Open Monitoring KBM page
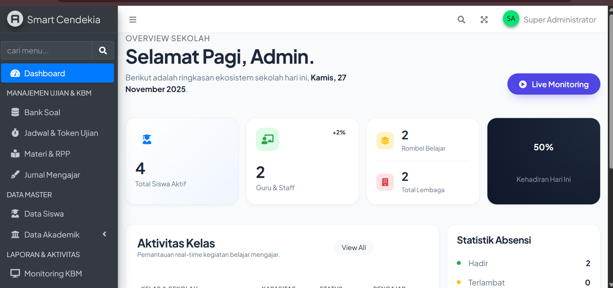This screenshot has width=613, height=288. (x=57, y=273)
